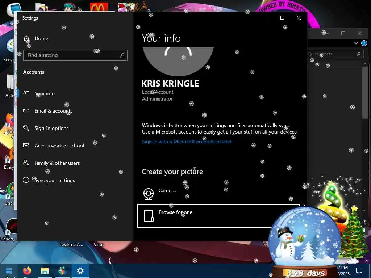The image size is (371, 278).
Task: Click the webcam icon next to Camera
Action: coord(149,194)
